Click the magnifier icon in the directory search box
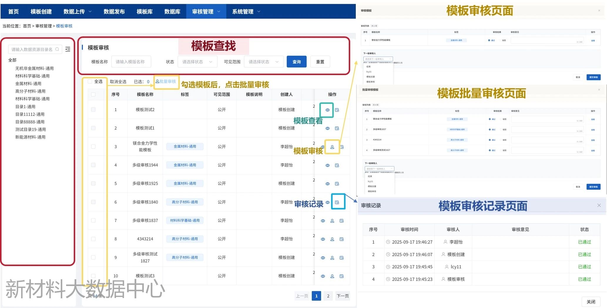This screenshot has width=607, height=308. [x=57, y=49]
